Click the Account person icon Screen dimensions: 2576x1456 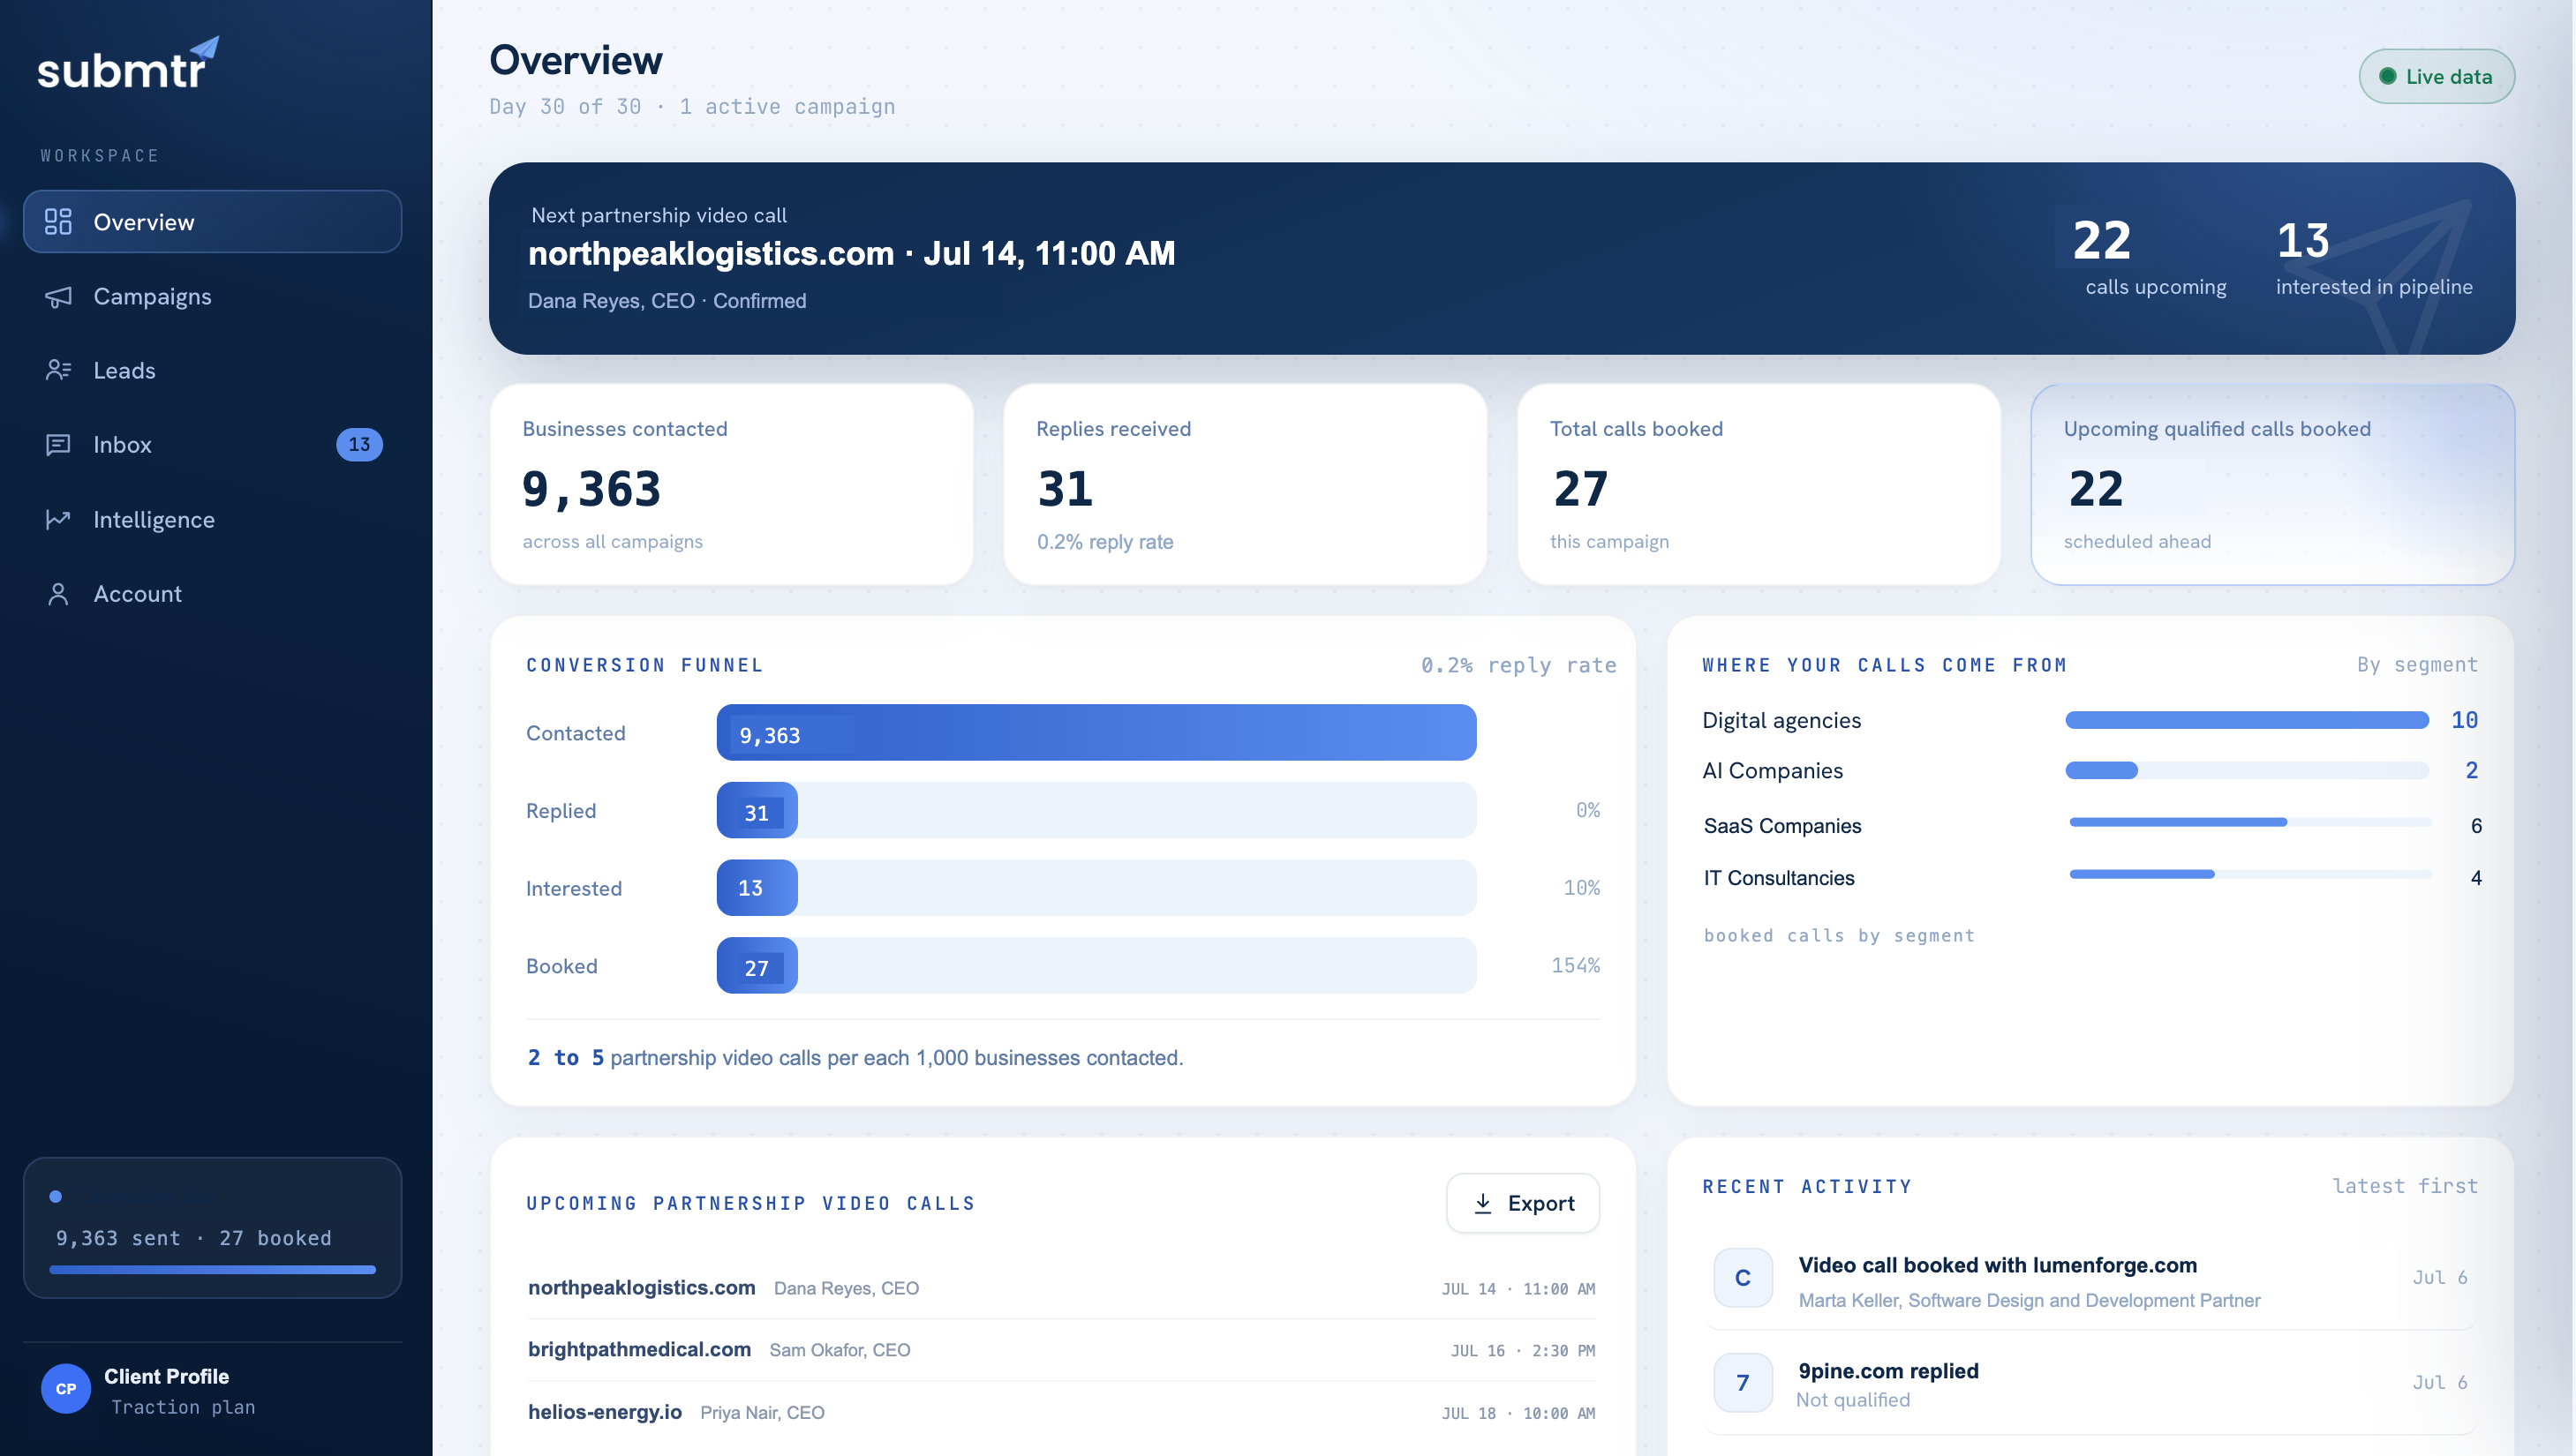click(x=58, y=594)
